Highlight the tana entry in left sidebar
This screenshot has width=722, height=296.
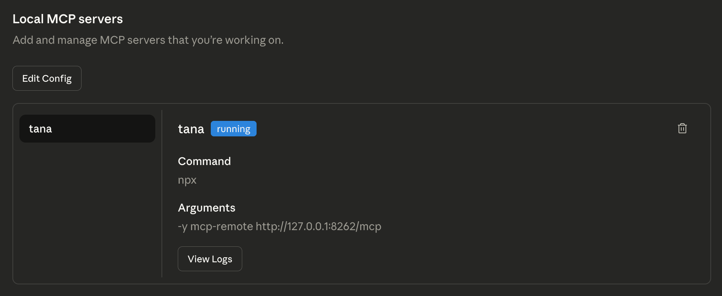point(87,129)
